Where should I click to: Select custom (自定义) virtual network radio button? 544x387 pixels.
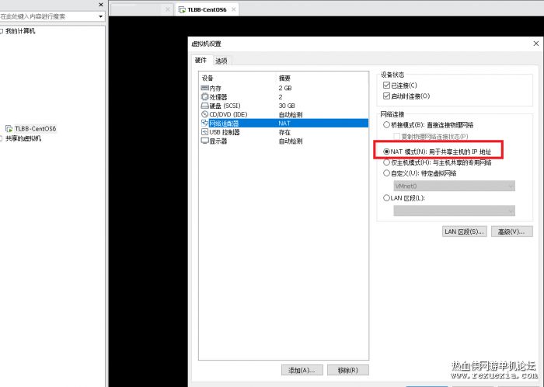(x=386, y=173)
